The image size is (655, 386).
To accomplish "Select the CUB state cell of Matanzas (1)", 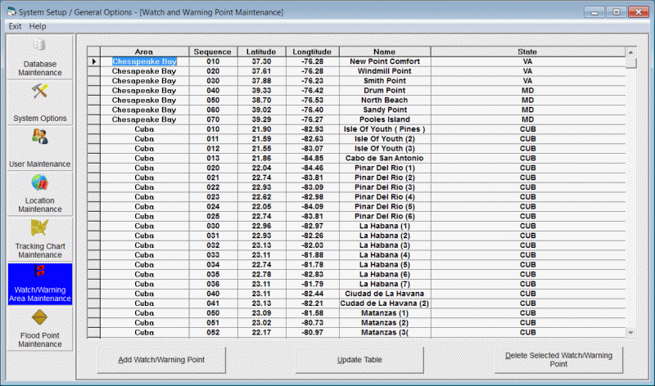I will [527, 313].
